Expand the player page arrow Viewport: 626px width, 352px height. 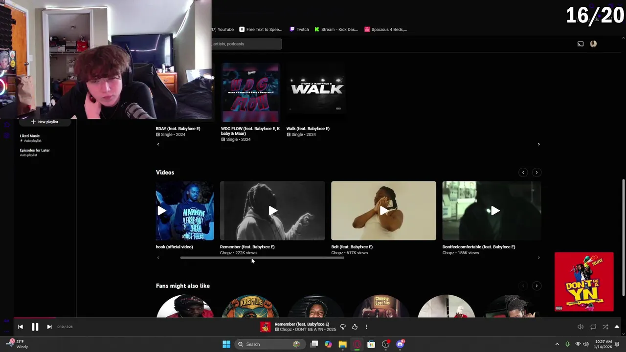tap(617, 327)
